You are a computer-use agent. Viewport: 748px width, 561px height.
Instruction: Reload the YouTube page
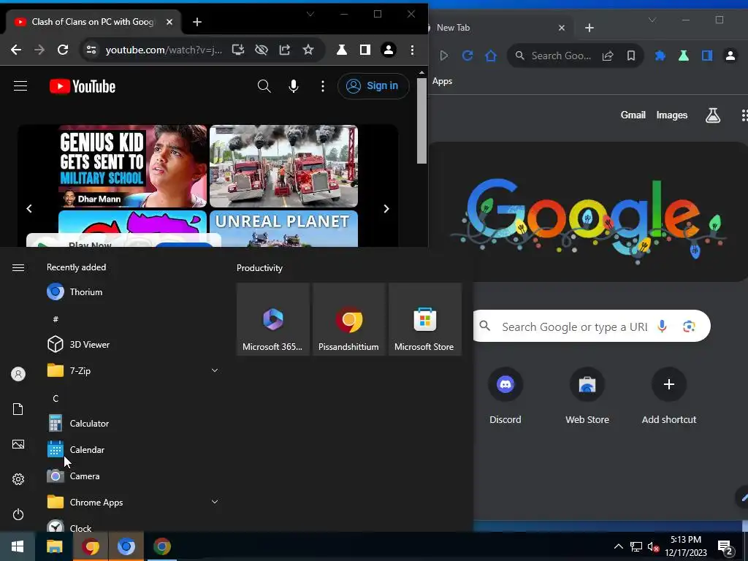click(x=63, y=50)
